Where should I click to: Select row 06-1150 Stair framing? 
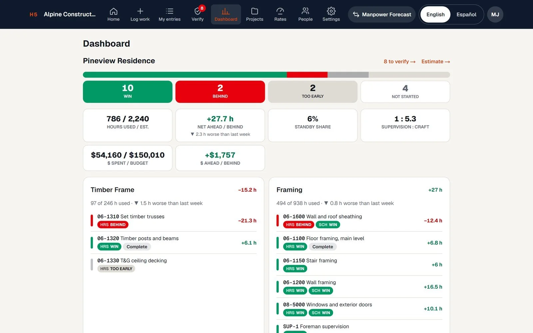click(x=359, y=265)
